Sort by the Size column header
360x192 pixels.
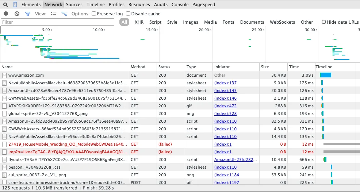[273, 67]
